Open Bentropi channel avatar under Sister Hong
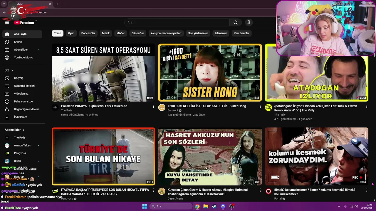 162,108
